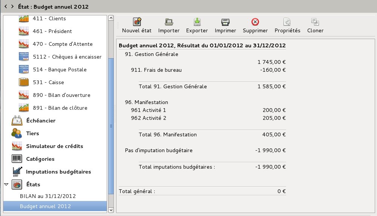Collapse the États tree node

click(x=6, y=184)
